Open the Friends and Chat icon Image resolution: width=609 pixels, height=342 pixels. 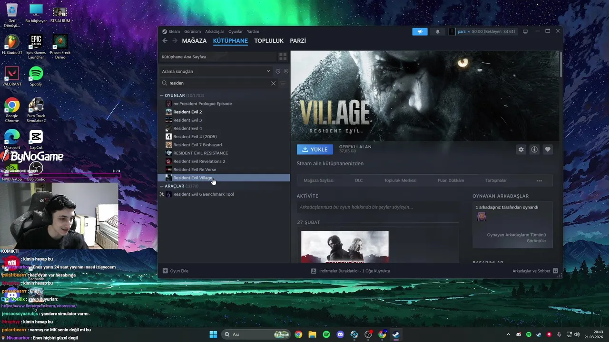pos(555,271)
